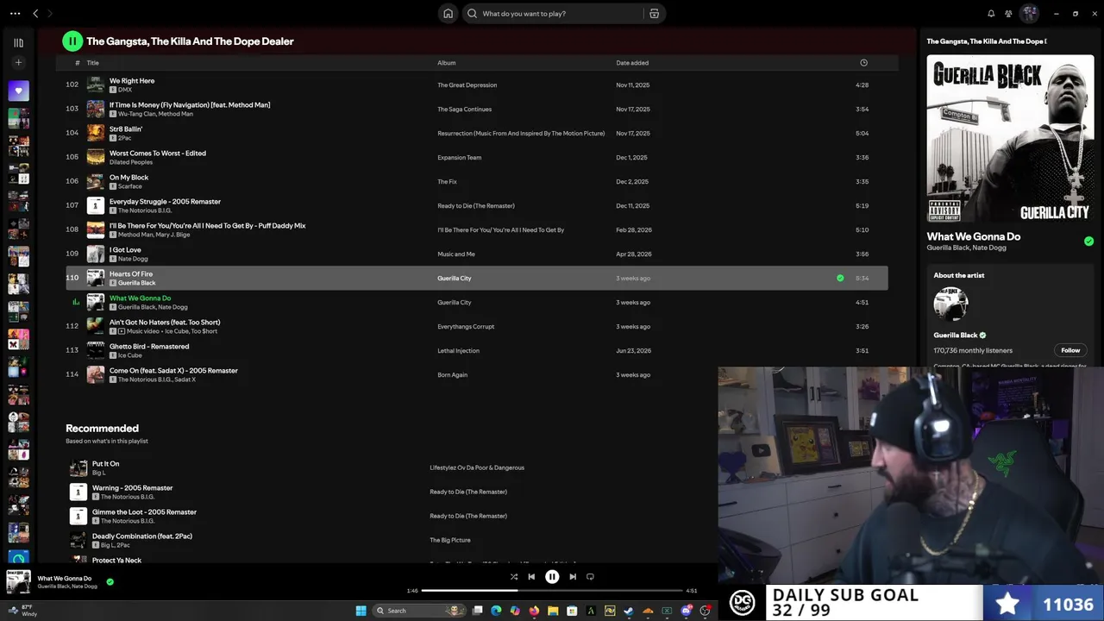Open Guerilla Black artist name link
Viewport: 1104px width, 621px height.
[x=956, y=335]
